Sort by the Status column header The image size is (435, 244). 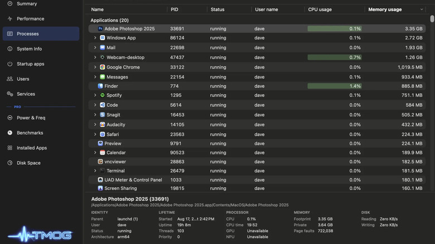pos(217,9)
